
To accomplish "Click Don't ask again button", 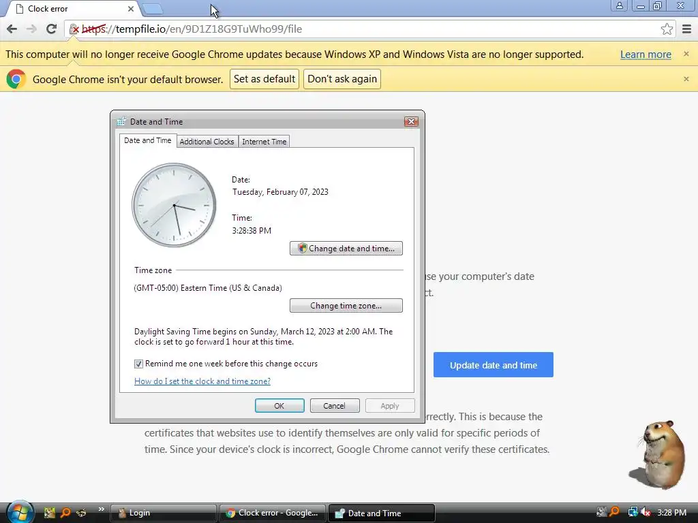I will [342, 79].
